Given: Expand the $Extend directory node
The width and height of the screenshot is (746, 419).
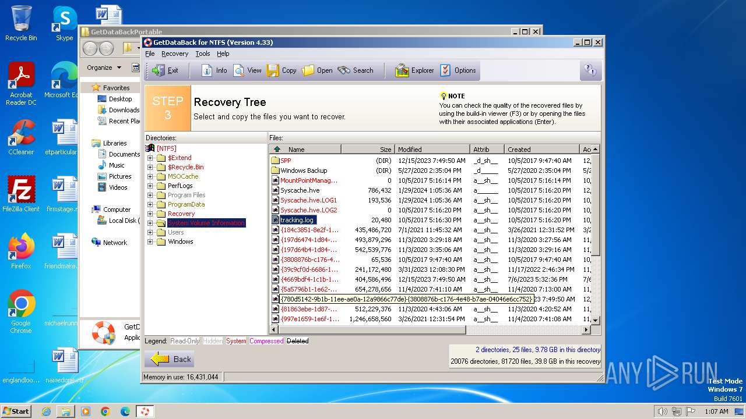Looking at the screenshot, I should point(150,158).
